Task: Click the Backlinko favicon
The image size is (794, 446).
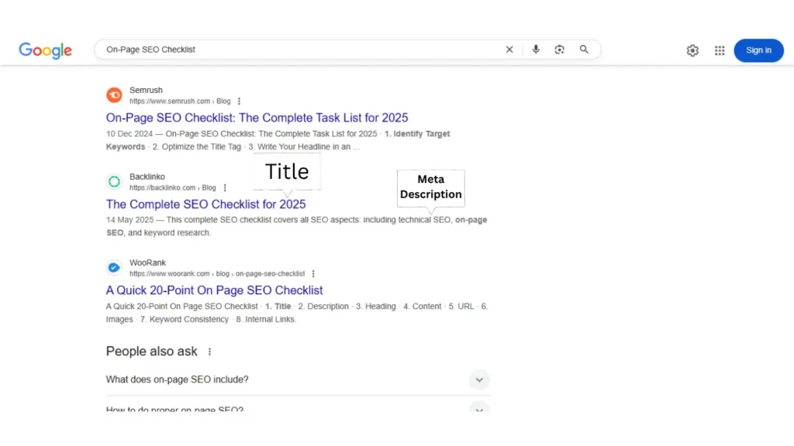Action: pos(115,181)
